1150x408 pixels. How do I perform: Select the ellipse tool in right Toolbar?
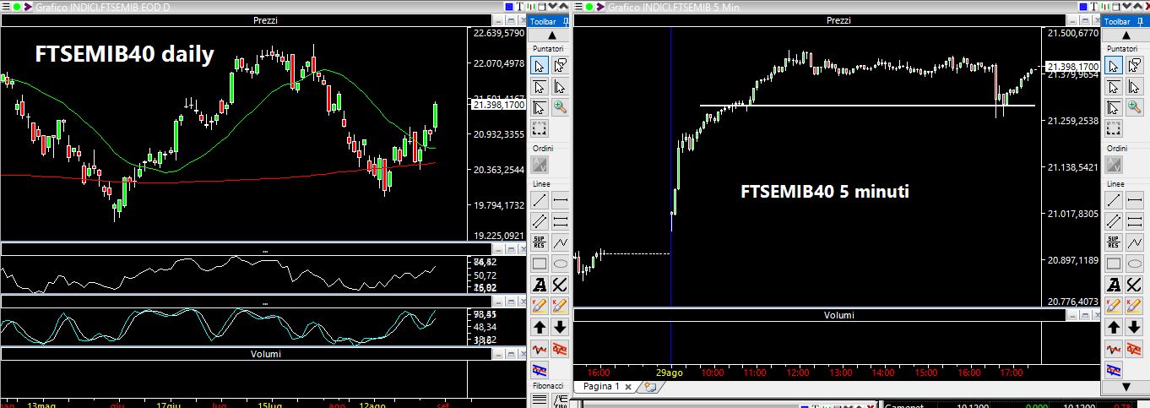click(1133, 264)
